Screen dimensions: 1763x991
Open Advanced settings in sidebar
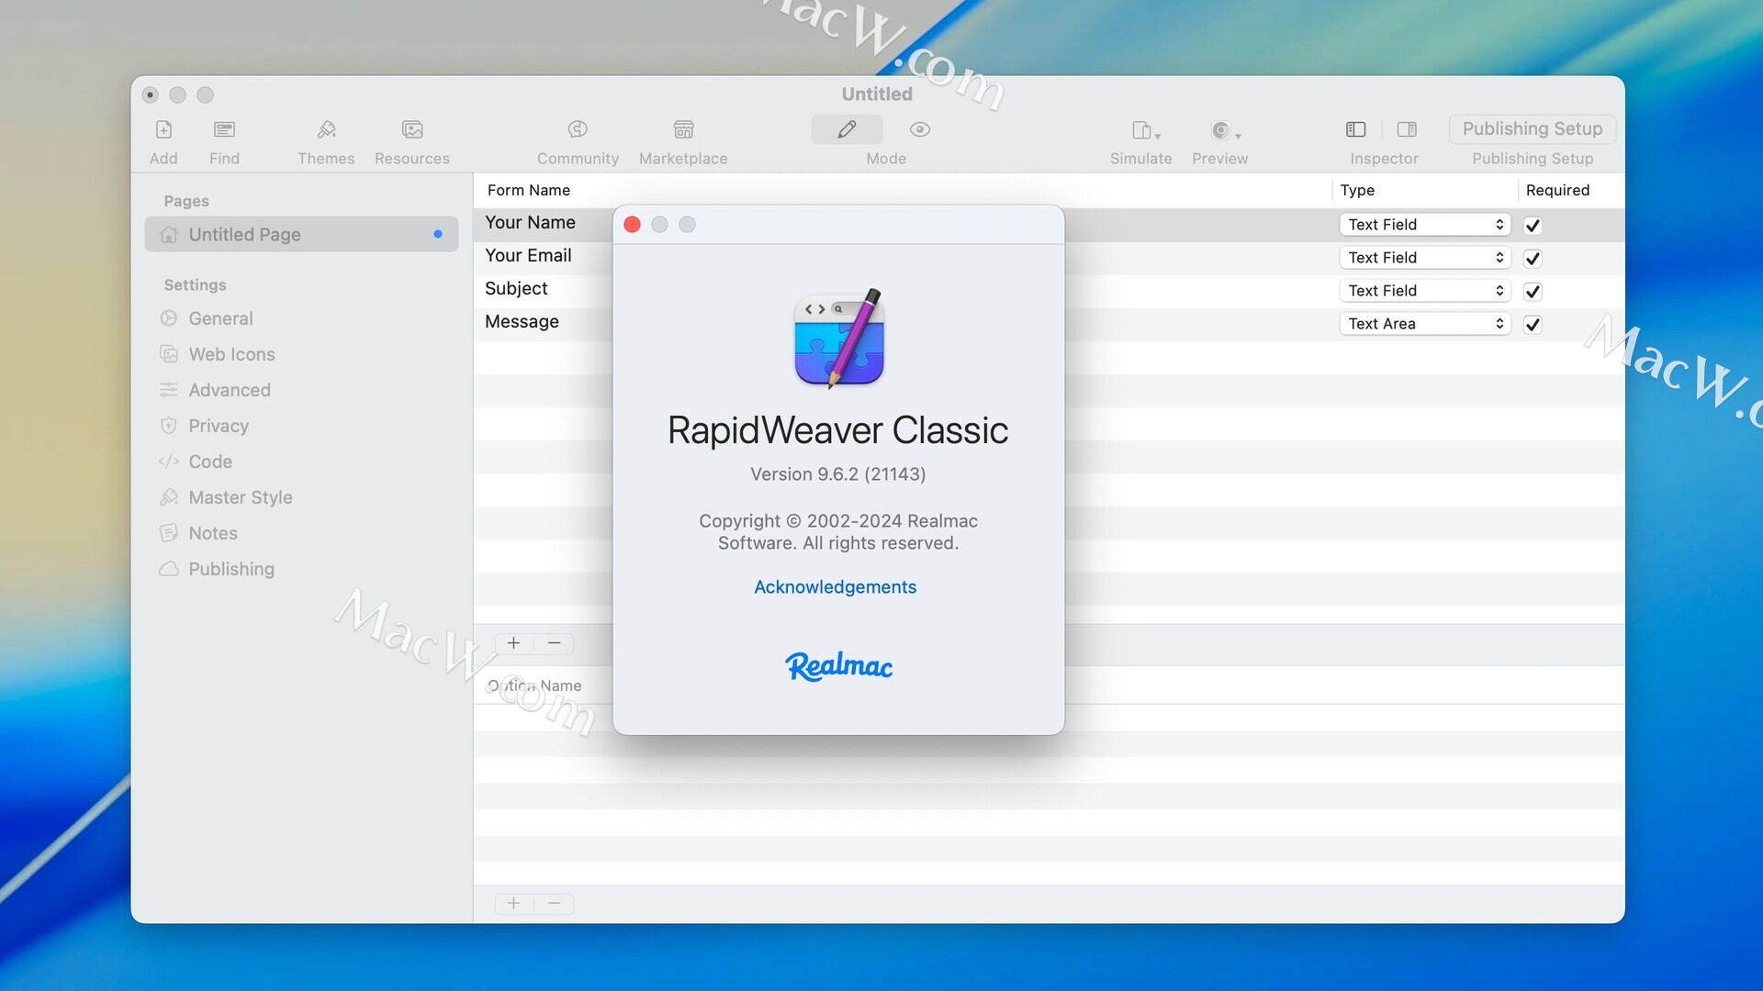pos(230,390)
